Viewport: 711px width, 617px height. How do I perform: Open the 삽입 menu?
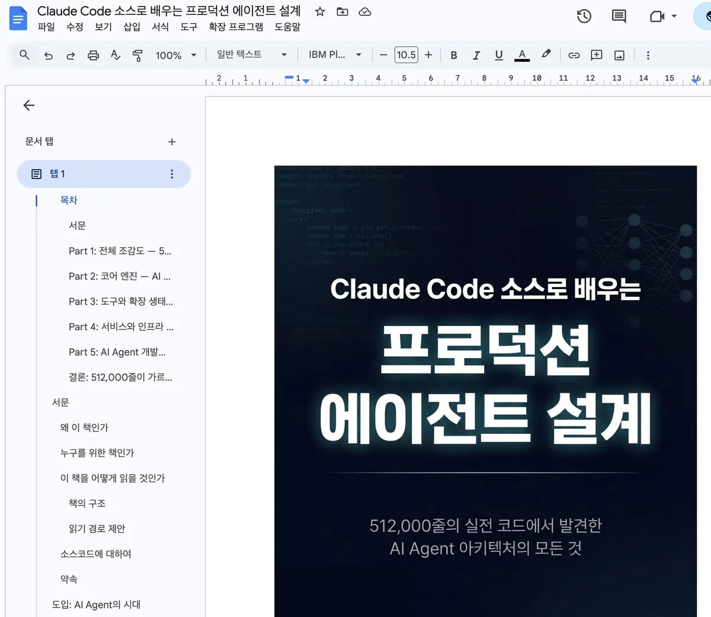pyautogui.click(x=132, y=27)
